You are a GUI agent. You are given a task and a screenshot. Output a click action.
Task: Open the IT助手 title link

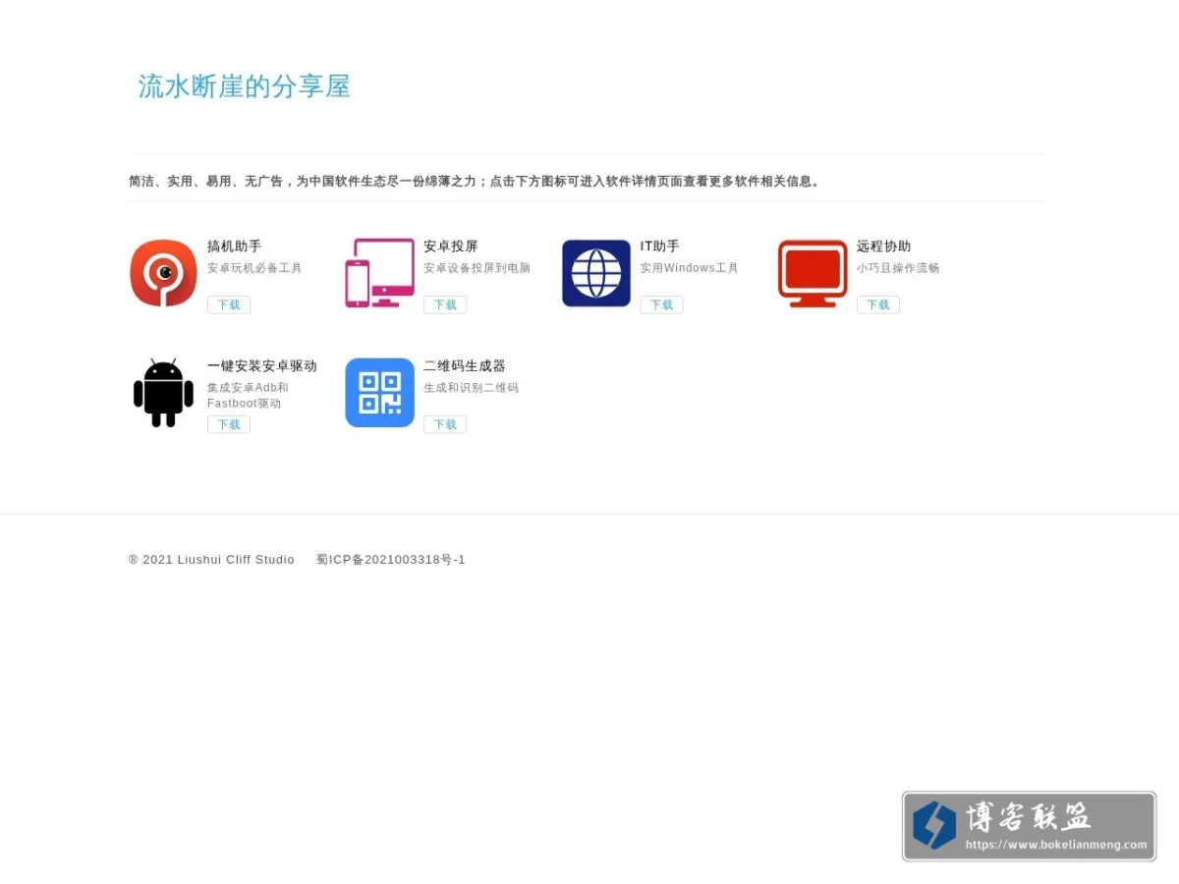point(660,246)
